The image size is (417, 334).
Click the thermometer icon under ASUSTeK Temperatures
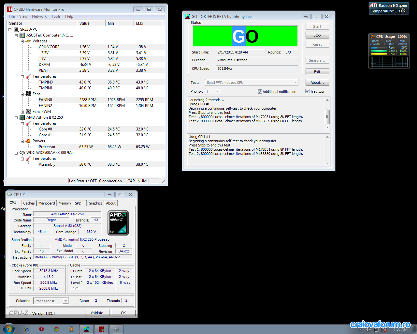click(x=28, y=76)
